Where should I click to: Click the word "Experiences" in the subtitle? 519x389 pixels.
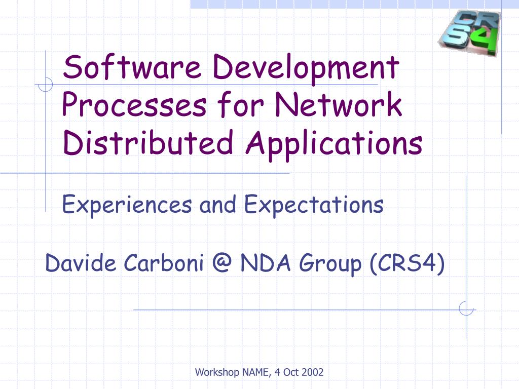pyautogui.click(x=127, y=205)
